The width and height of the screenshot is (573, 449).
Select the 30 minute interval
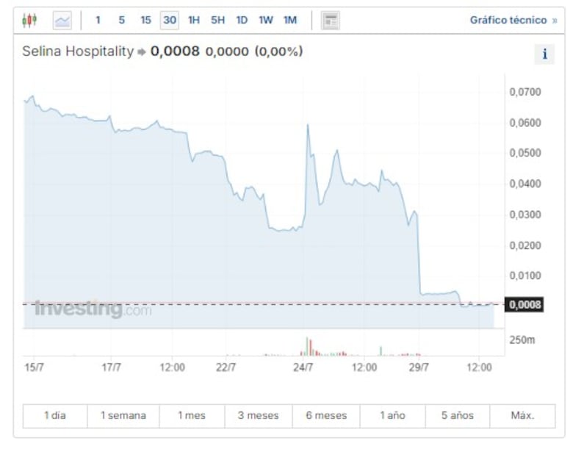pos(170,21)
